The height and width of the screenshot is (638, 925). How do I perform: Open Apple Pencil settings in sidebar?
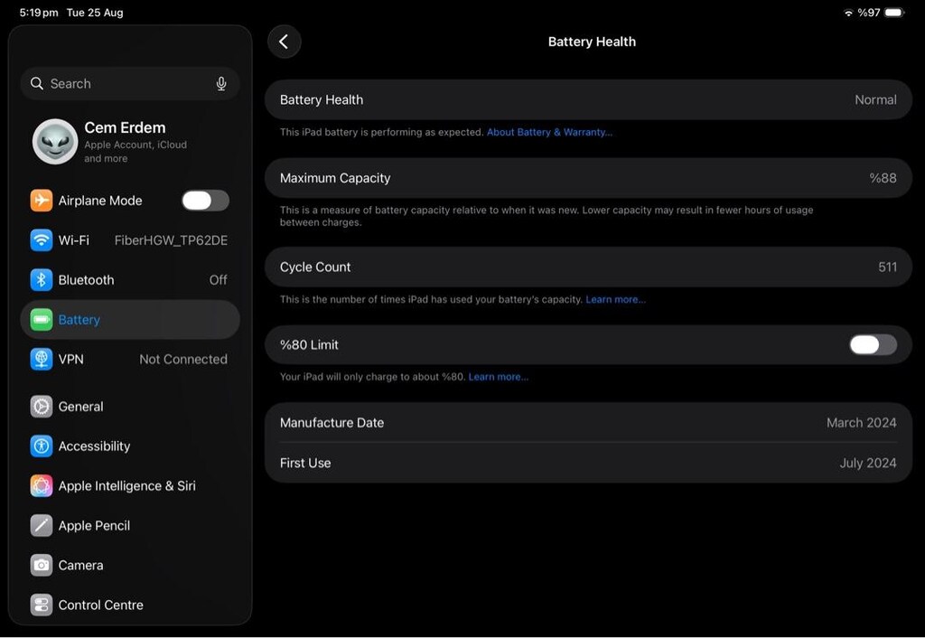pyautogui.click(x=130, y=525)
